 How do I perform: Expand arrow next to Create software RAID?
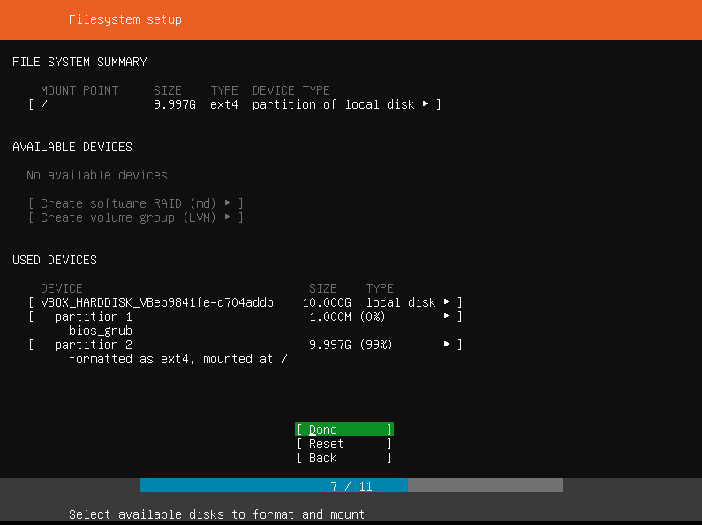click(x=228, y=203)
